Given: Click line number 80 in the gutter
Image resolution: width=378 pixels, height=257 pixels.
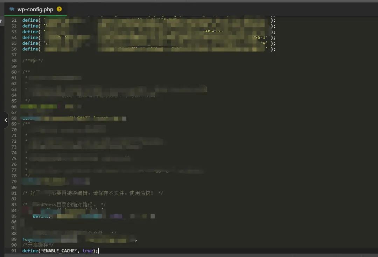Looking at the screenshot, I should pyautogui.click(x=14, y=187).
